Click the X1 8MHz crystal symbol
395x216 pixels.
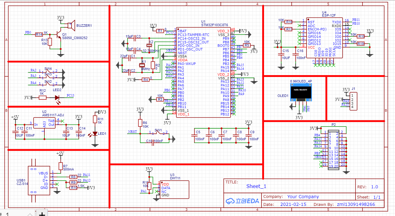coord(143,65)
